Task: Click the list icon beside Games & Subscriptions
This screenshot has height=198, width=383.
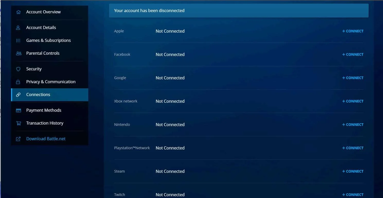Action: pyautogui.click(x=18, y=41)
